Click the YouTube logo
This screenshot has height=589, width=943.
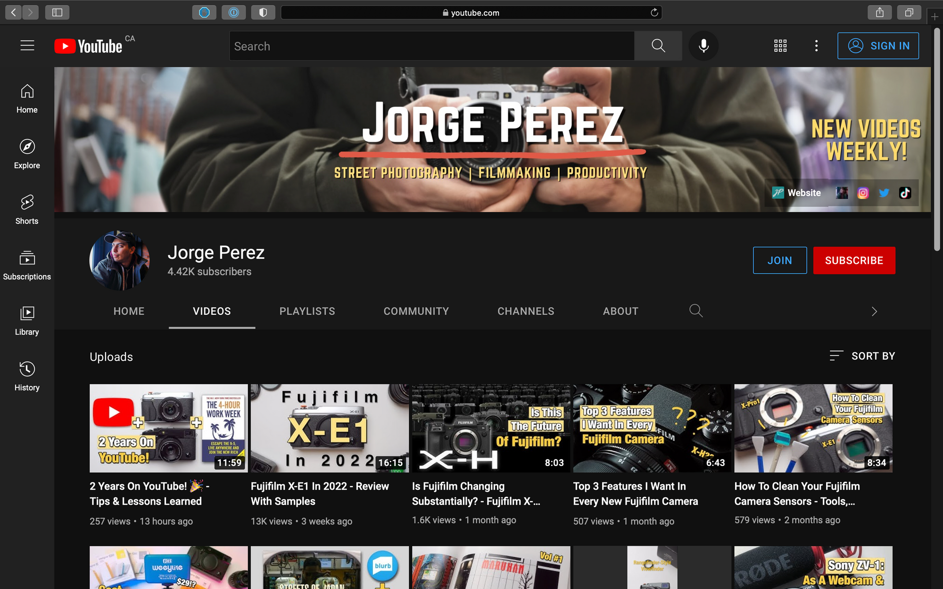(x=89, y=46)
